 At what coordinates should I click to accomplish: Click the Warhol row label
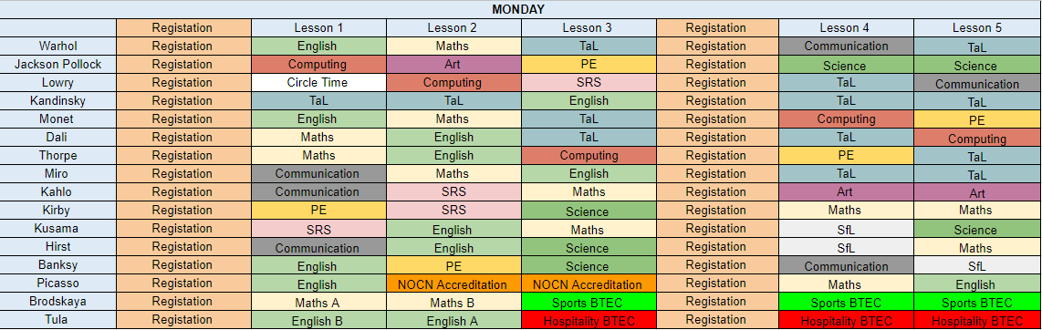point(58,46)
